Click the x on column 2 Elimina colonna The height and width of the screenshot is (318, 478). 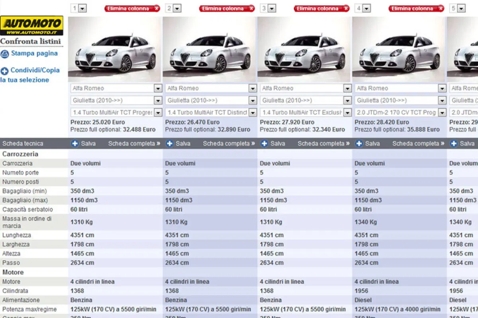[x=251, y=8]
